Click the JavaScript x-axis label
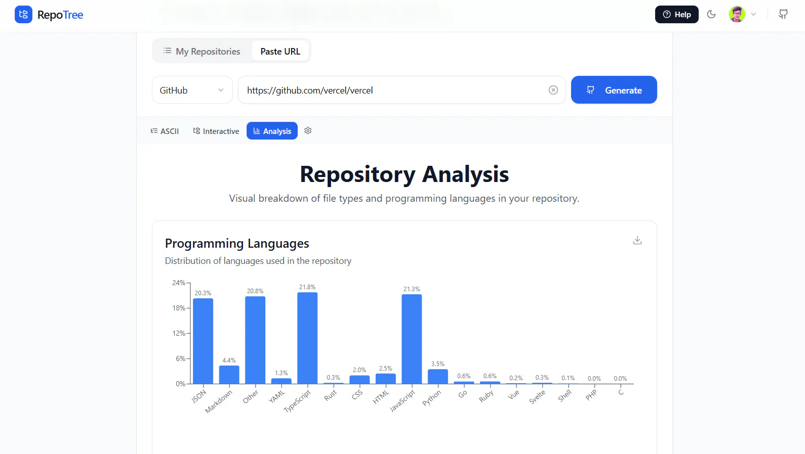Image resolution: width=805 pixels, height=454 pixels. (x=402, y=401)
